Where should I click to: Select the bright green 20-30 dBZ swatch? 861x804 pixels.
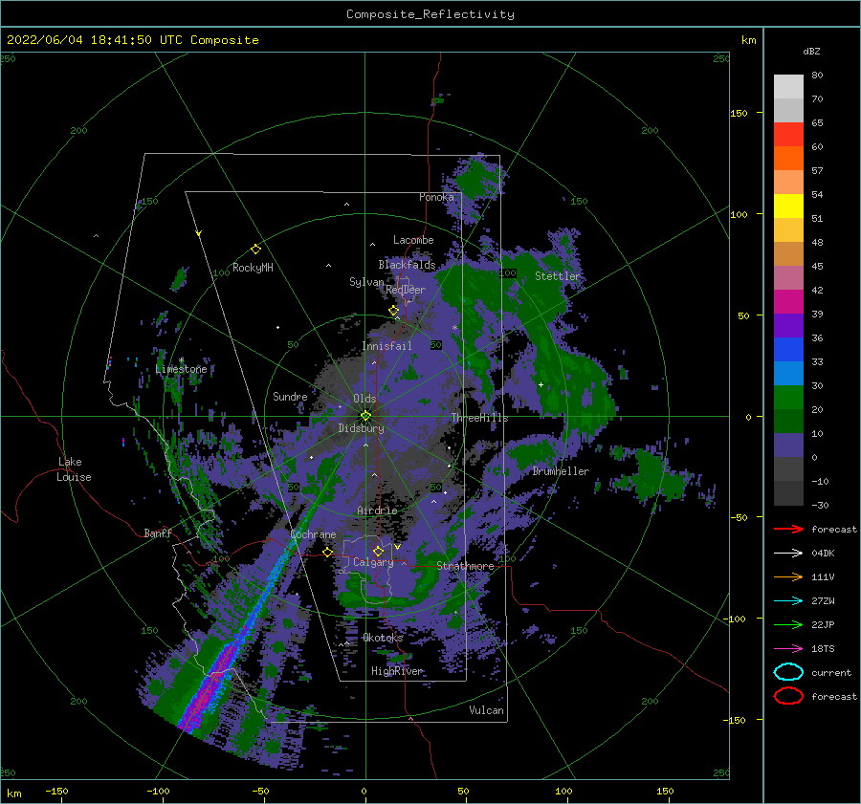[788, 397]
